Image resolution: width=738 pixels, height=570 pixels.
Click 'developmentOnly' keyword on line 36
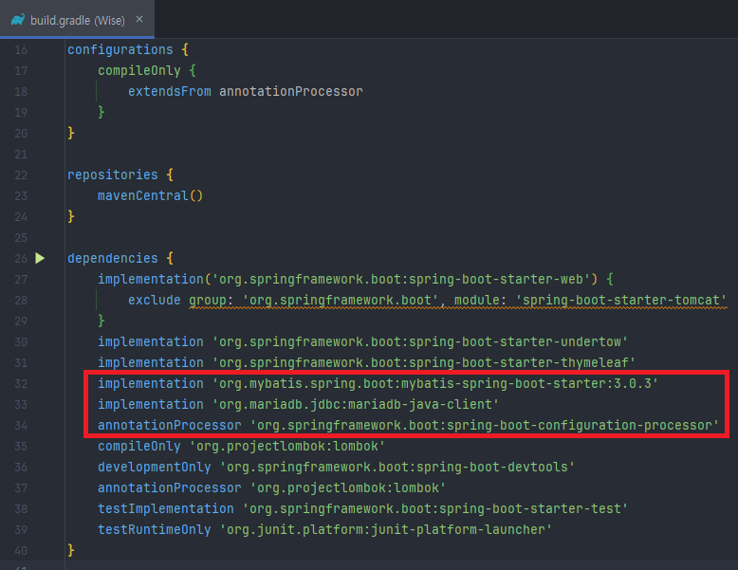pos(154,467)
